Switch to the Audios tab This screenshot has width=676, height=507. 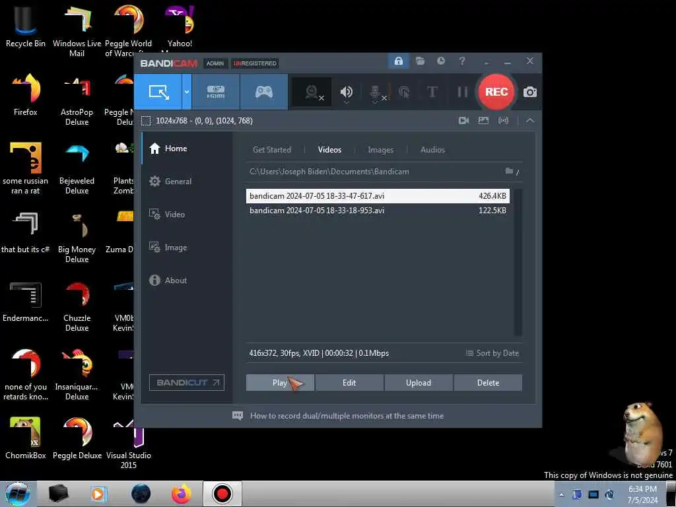(x=432, y=150)
